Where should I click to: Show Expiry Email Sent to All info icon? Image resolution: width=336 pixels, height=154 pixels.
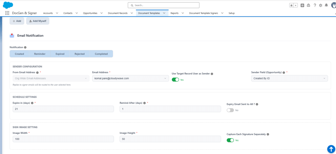point(257,104)
